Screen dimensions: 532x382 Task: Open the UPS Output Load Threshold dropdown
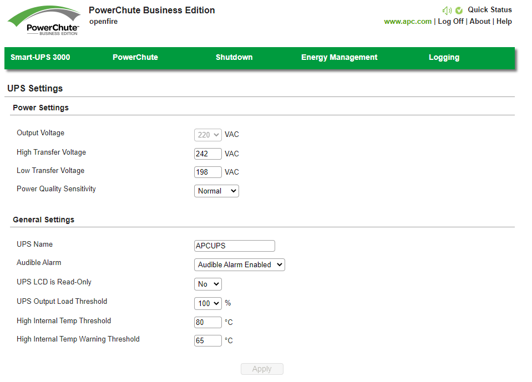(x=208, y=303)
